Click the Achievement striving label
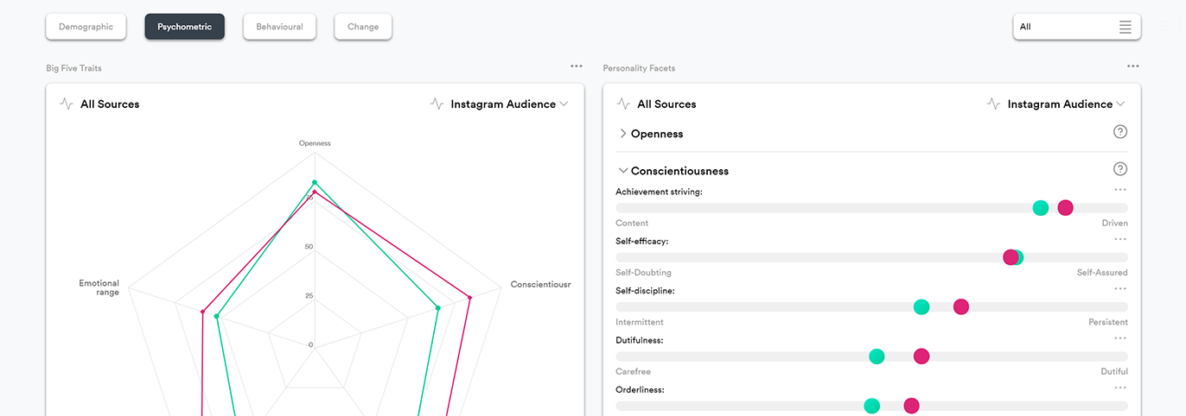1186x416 pixels. (x=659, y=192)
